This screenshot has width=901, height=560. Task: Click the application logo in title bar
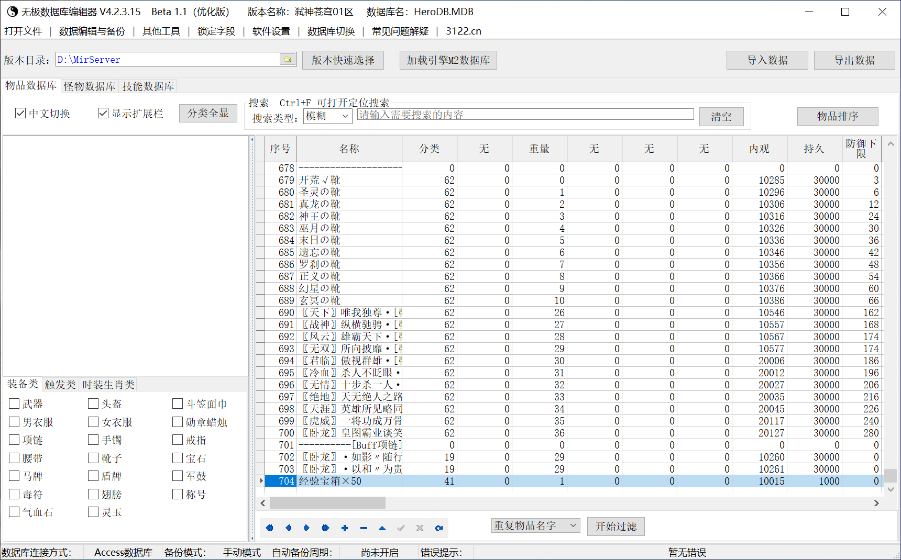[12, 12]
